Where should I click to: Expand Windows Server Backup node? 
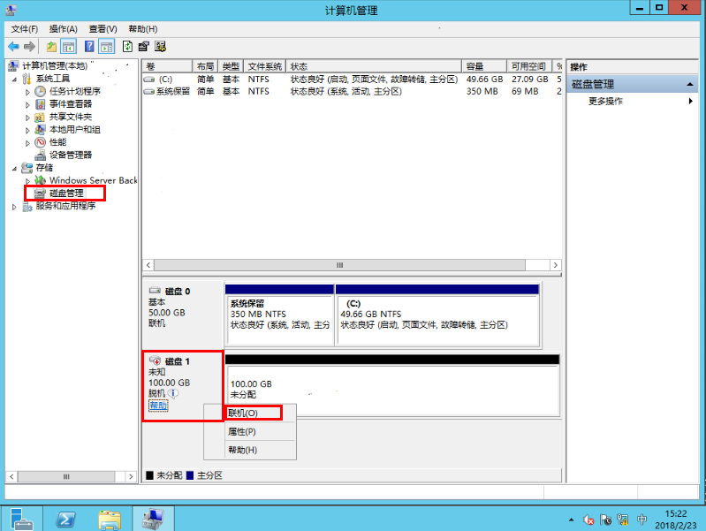[x=27, y=181]
